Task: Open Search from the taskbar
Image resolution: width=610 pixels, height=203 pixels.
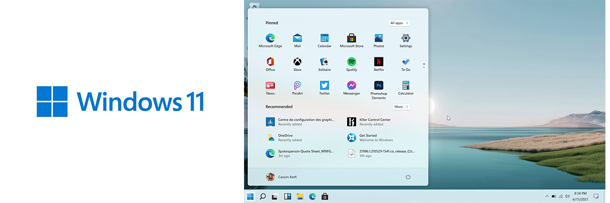Action: tap(263, 196)
